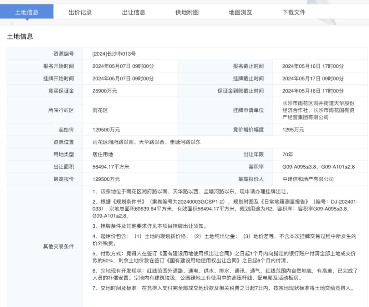The height and width of the screenshot is (307, 369).
Task: Open the 出让信息 tab
Action: [134, 12]
